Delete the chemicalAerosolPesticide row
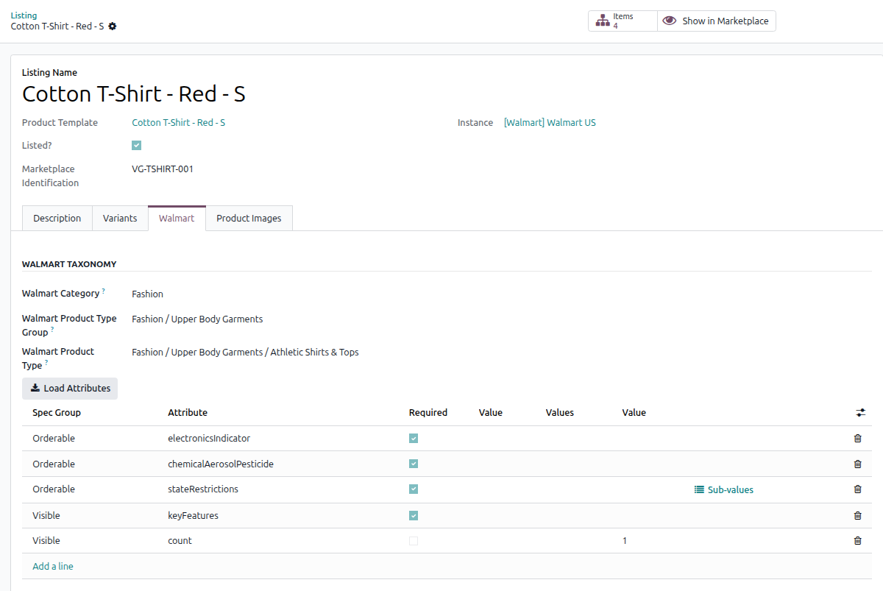The height and width of the screenshot is (591, 883). [857, 464]
